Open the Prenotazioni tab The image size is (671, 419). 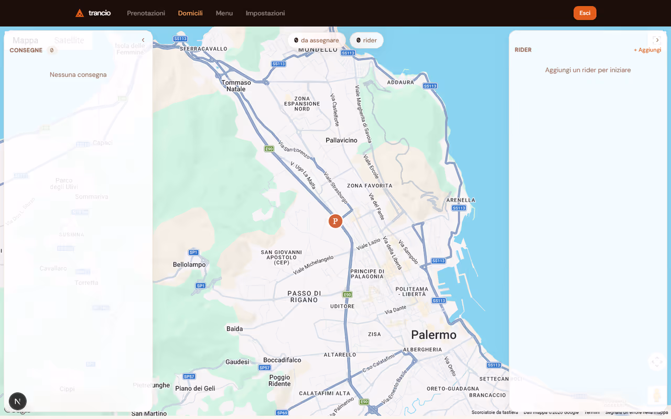146,13
